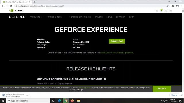Close the downloads bar

[182, 95]
